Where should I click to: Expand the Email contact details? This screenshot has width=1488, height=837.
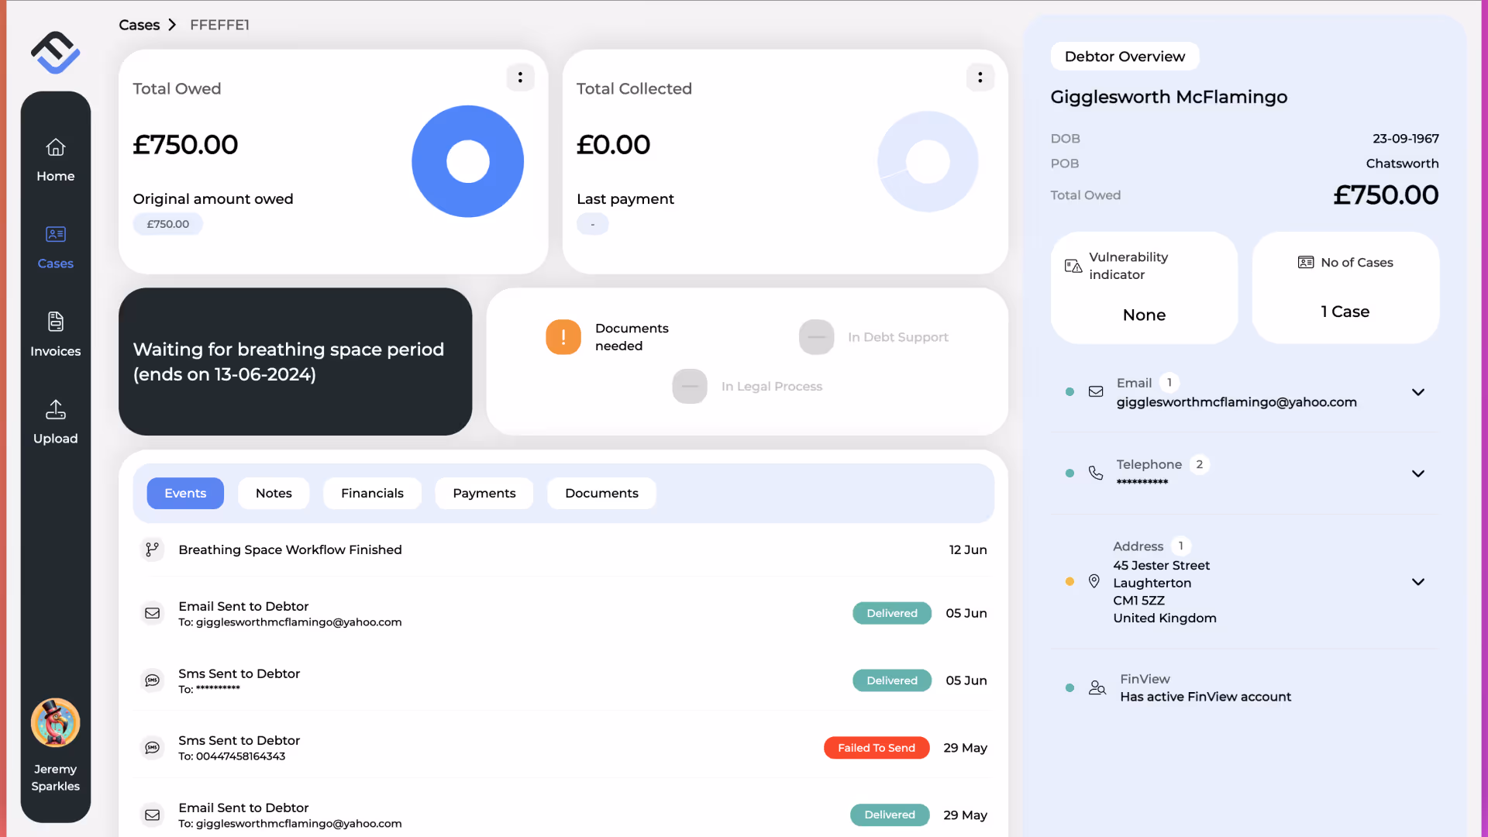(1417, 392)
